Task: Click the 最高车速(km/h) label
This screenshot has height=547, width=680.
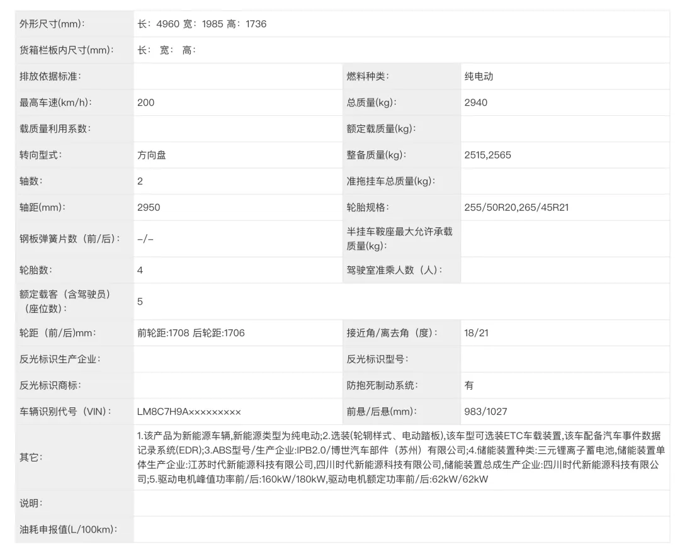Action: coord(55,103)
